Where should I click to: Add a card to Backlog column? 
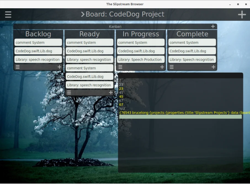(59, 67)
